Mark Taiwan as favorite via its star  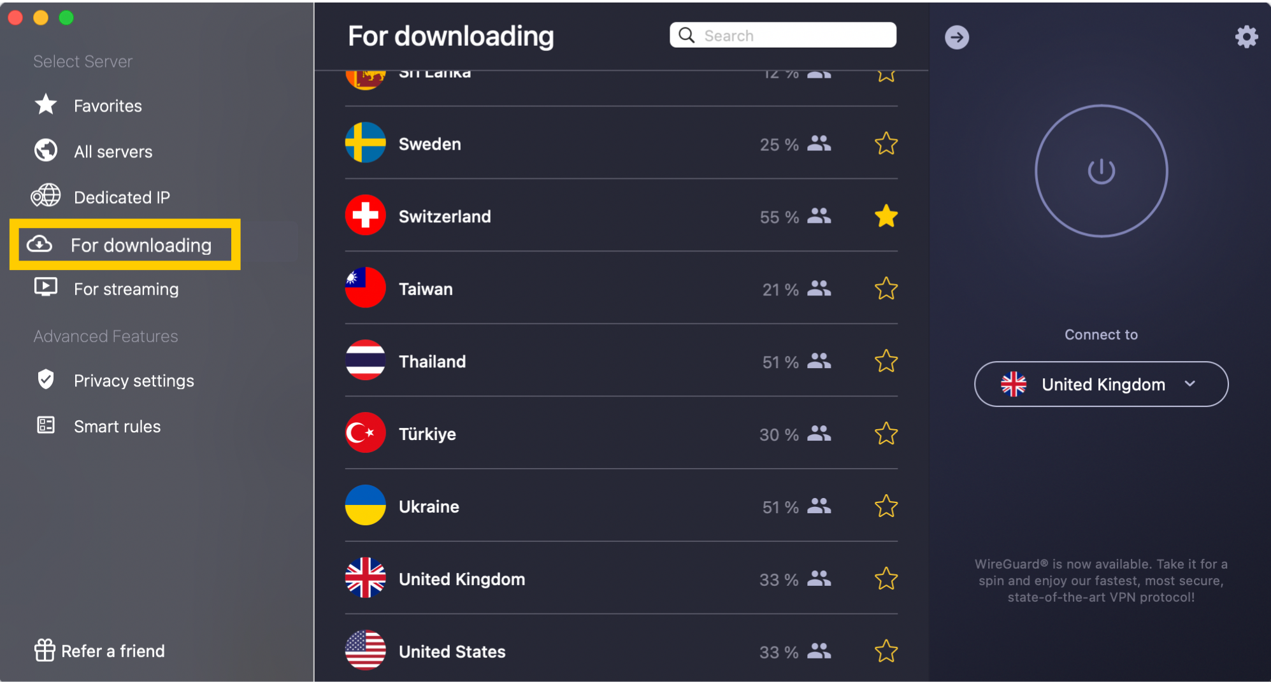886,289
